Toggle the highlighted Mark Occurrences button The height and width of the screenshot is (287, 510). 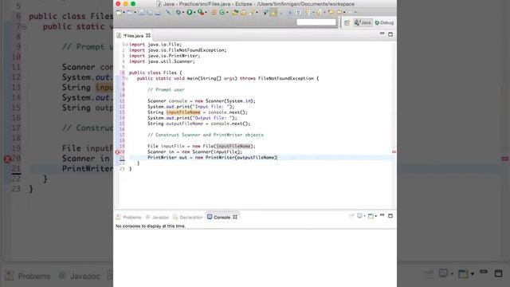pos(273,13)
